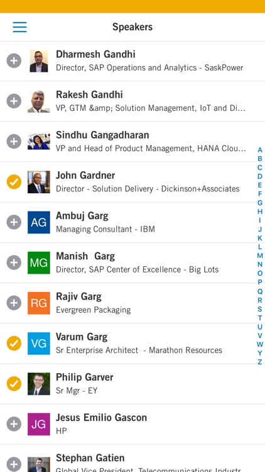Screen dimensions: 265x472
Task: Jump to letter S in index
Action: tap(260, 309)
